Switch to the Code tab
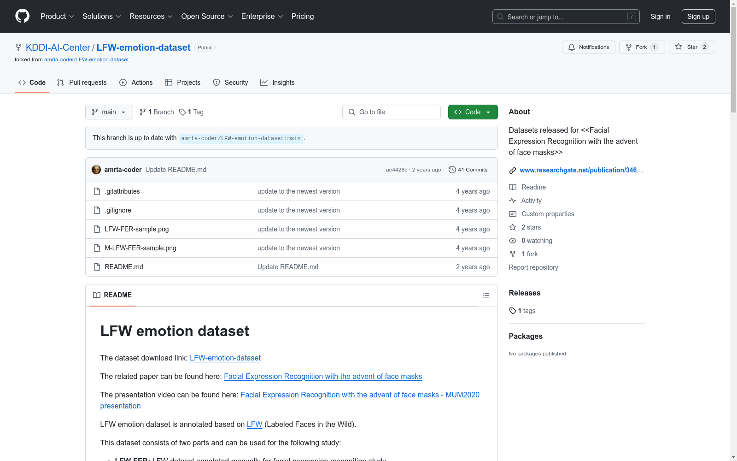Viewport: 737px width, 461px height. pos(32,83)
